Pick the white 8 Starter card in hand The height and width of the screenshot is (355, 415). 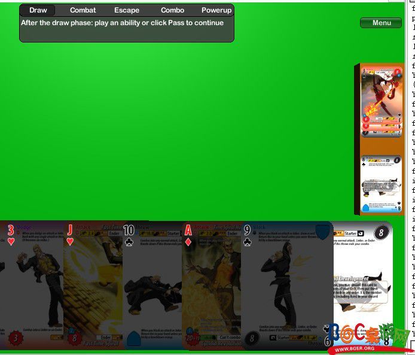(x=363, y=284)
